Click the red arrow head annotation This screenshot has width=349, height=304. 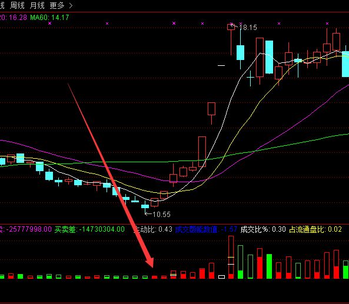pos(149,262)
